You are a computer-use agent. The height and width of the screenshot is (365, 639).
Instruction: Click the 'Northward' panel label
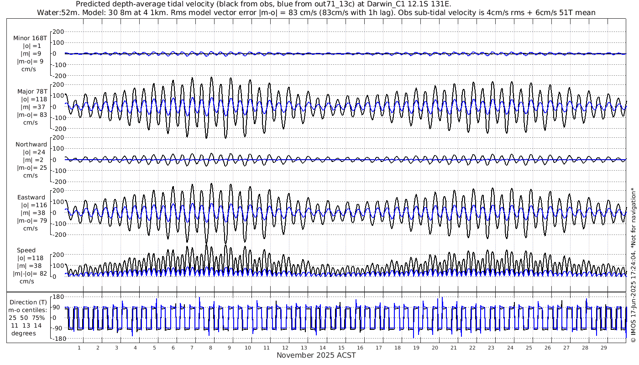click(31, 145)
